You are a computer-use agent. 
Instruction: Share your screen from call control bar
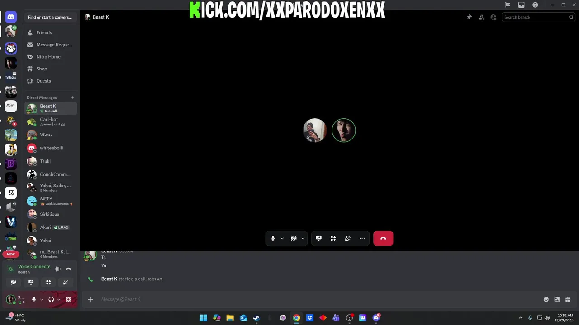click(319, 238)
